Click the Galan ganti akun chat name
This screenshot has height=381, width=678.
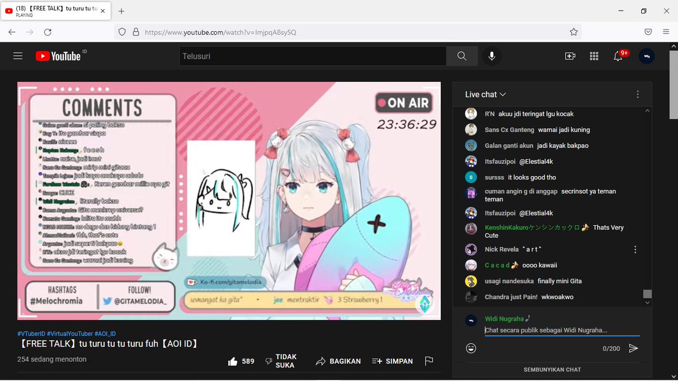pyautogui.click(x=509, y=146)
